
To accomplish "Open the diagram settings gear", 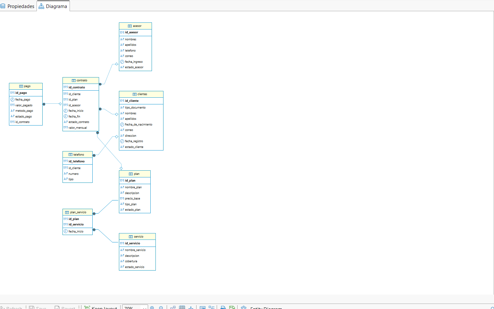I will click(x=244, y=308).
